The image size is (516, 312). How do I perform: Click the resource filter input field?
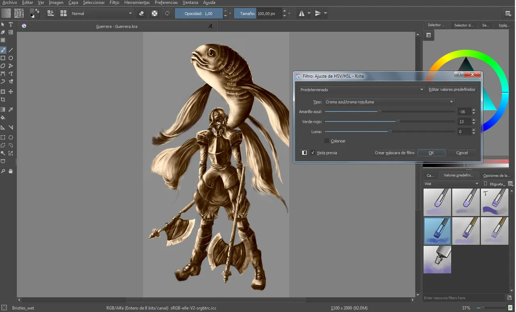[464, 298]
